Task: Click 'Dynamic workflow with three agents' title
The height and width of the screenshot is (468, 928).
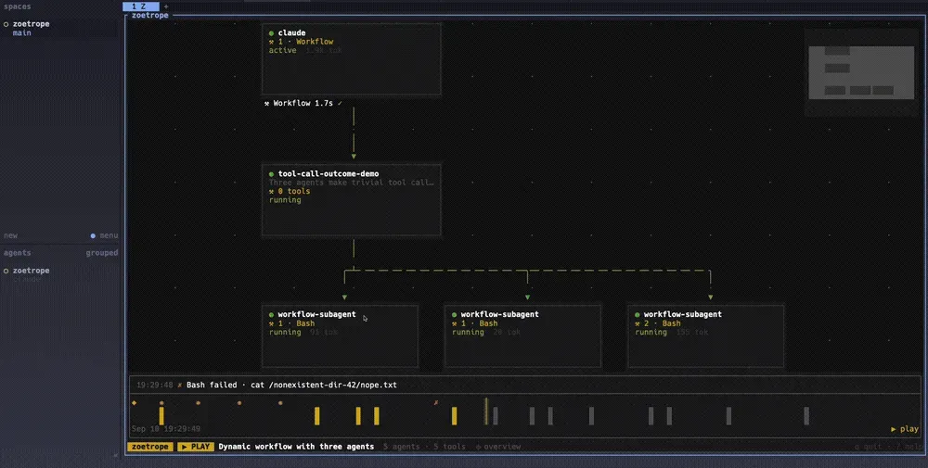Action: pyautogui.click(x=296, y=447)
